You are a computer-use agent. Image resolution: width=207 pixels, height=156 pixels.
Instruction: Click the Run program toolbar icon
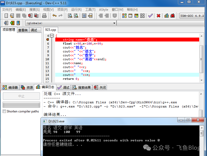130,16
